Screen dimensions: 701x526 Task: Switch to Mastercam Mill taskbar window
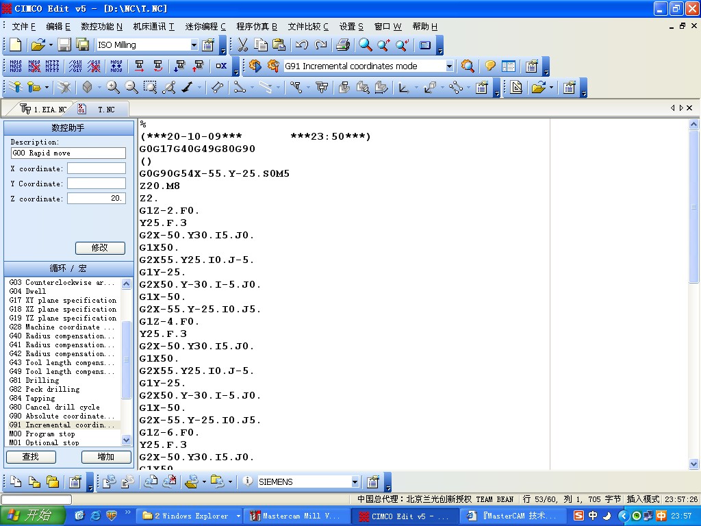coord(296,516)
